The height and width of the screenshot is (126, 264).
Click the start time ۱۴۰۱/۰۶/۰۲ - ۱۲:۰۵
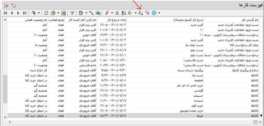click(113, 25)
